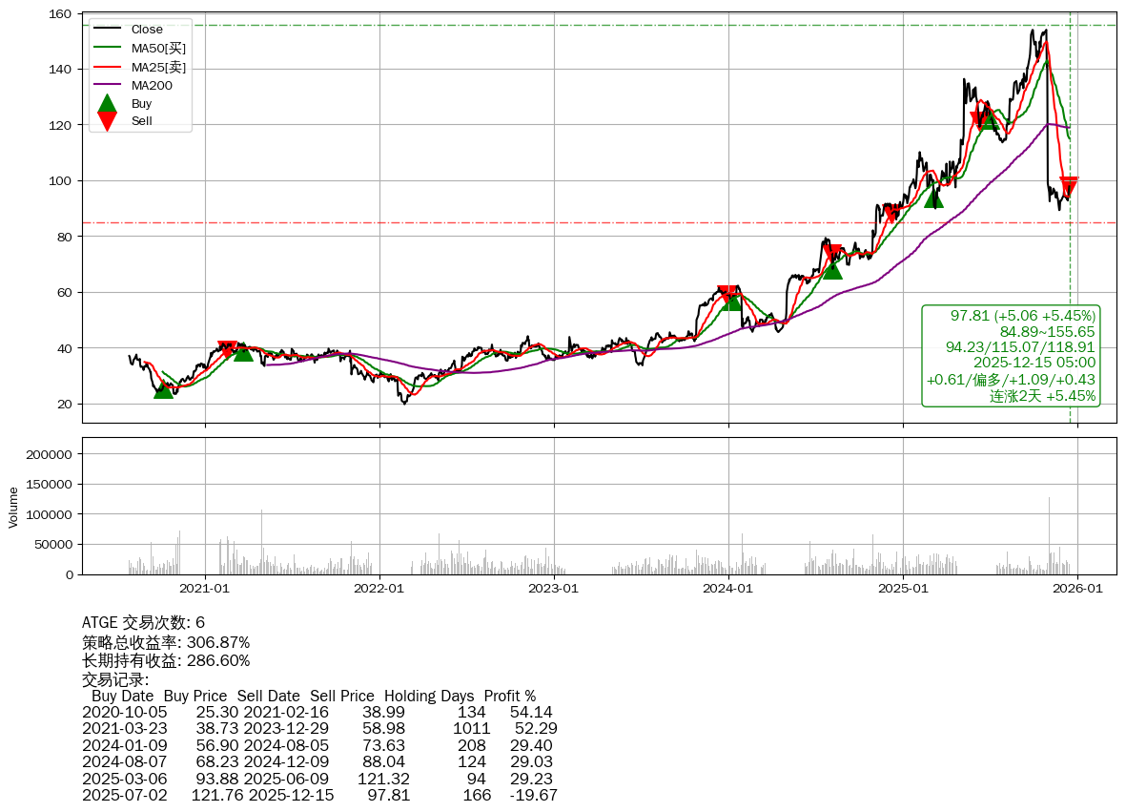Select the trade row bought on 2020-10-05
Screen dimensions: 1126x812
319,712
